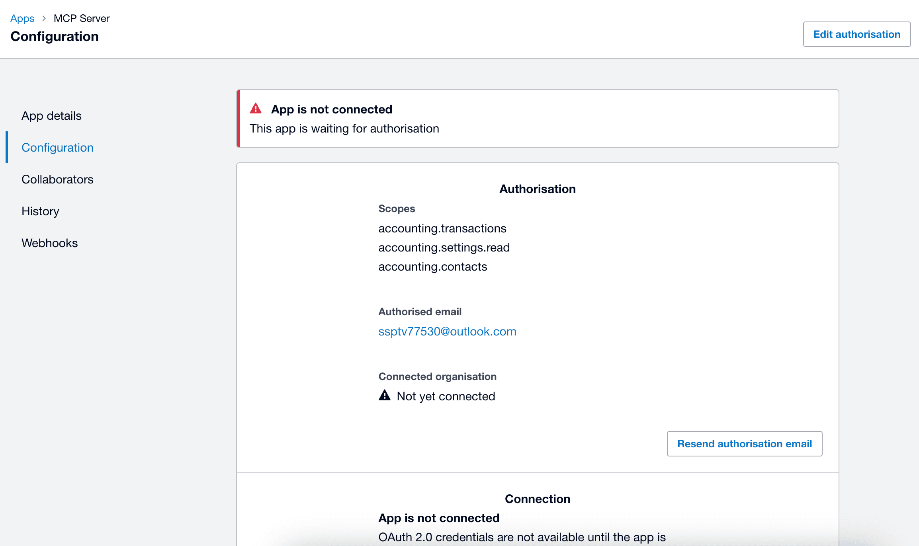919x546 pixels.
Task: Select the Configuration sidebar tab
Action: (57, 148)
